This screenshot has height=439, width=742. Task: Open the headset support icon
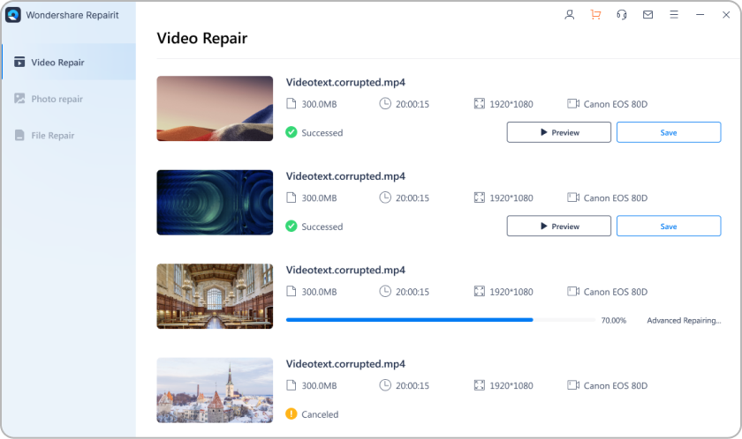pyautogui.click(x=622, y=15)
